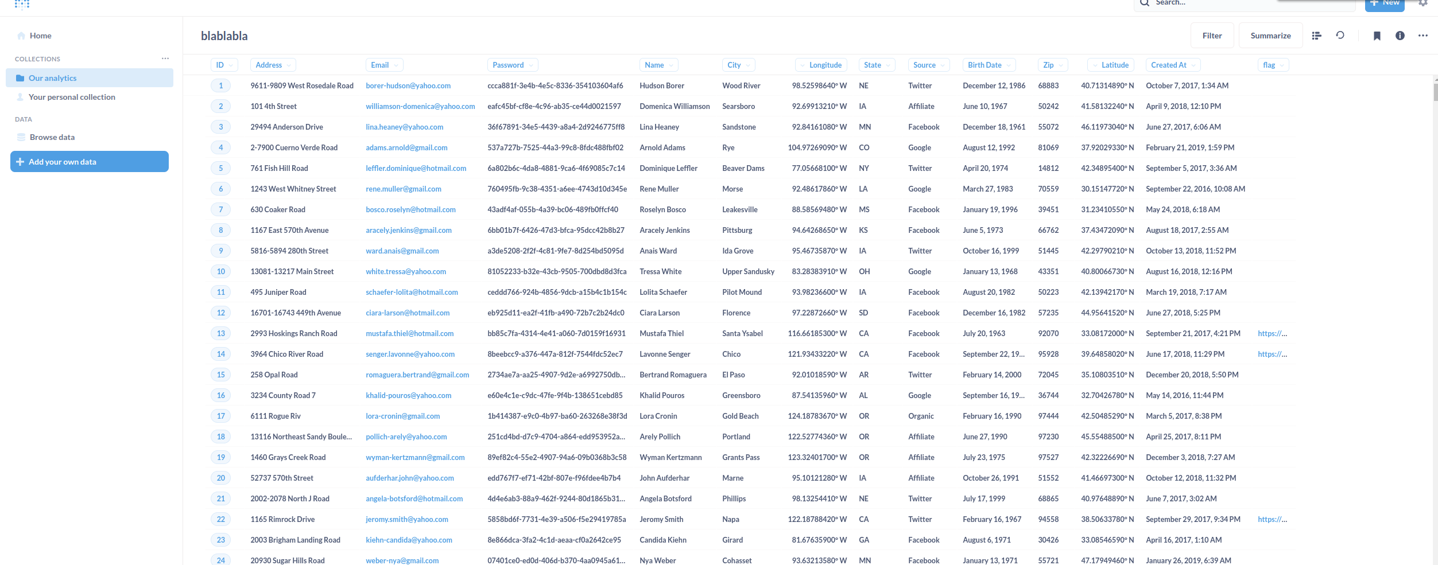This screenshot has width=1438, height=565.
Task: Click the blablabla question title
Action: (x=224, y=36)
